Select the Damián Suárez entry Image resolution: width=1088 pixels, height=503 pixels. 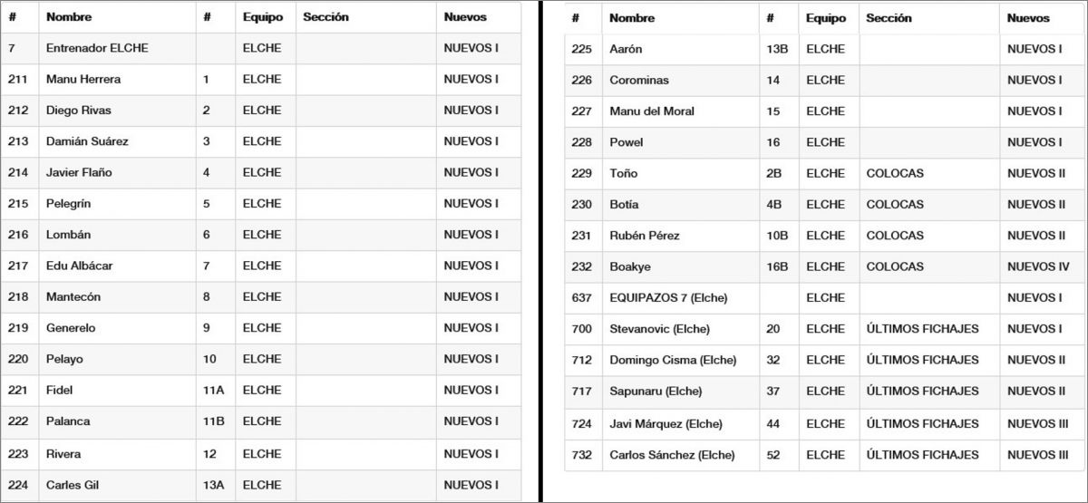pos(87,141)
